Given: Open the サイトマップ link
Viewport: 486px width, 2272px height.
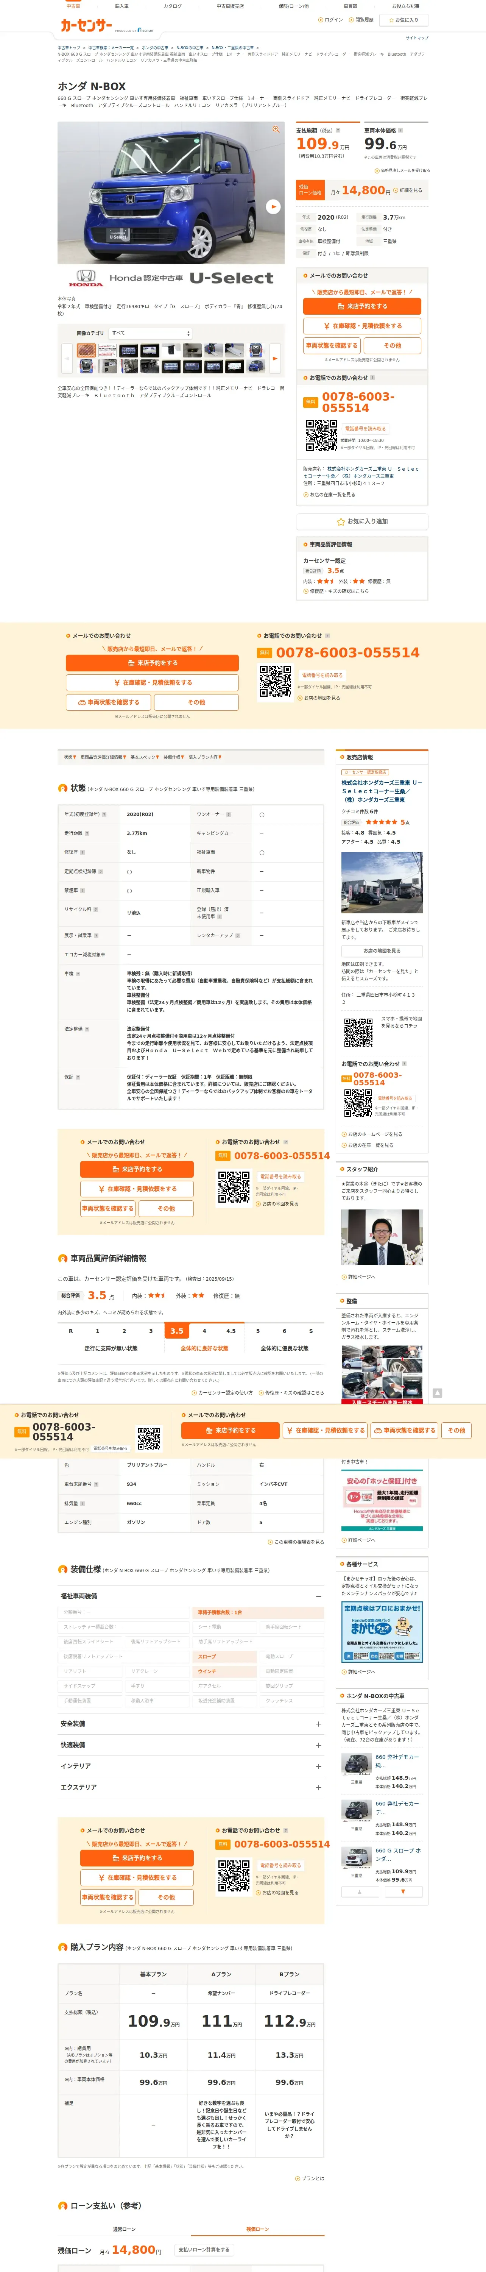Looking at the screenshot, I should click(417, 38).
